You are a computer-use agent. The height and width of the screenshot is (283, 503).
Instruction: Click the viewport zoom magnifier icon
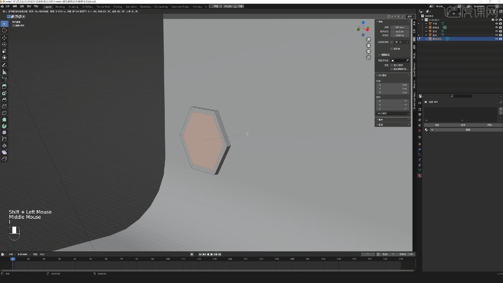(x=369, y=40)
